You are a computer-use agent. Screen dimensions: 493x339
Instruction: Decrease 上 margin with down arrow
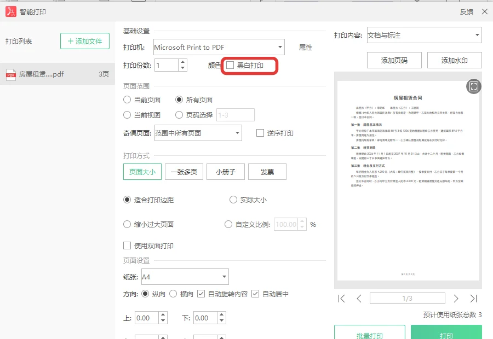tap(163, 321)
